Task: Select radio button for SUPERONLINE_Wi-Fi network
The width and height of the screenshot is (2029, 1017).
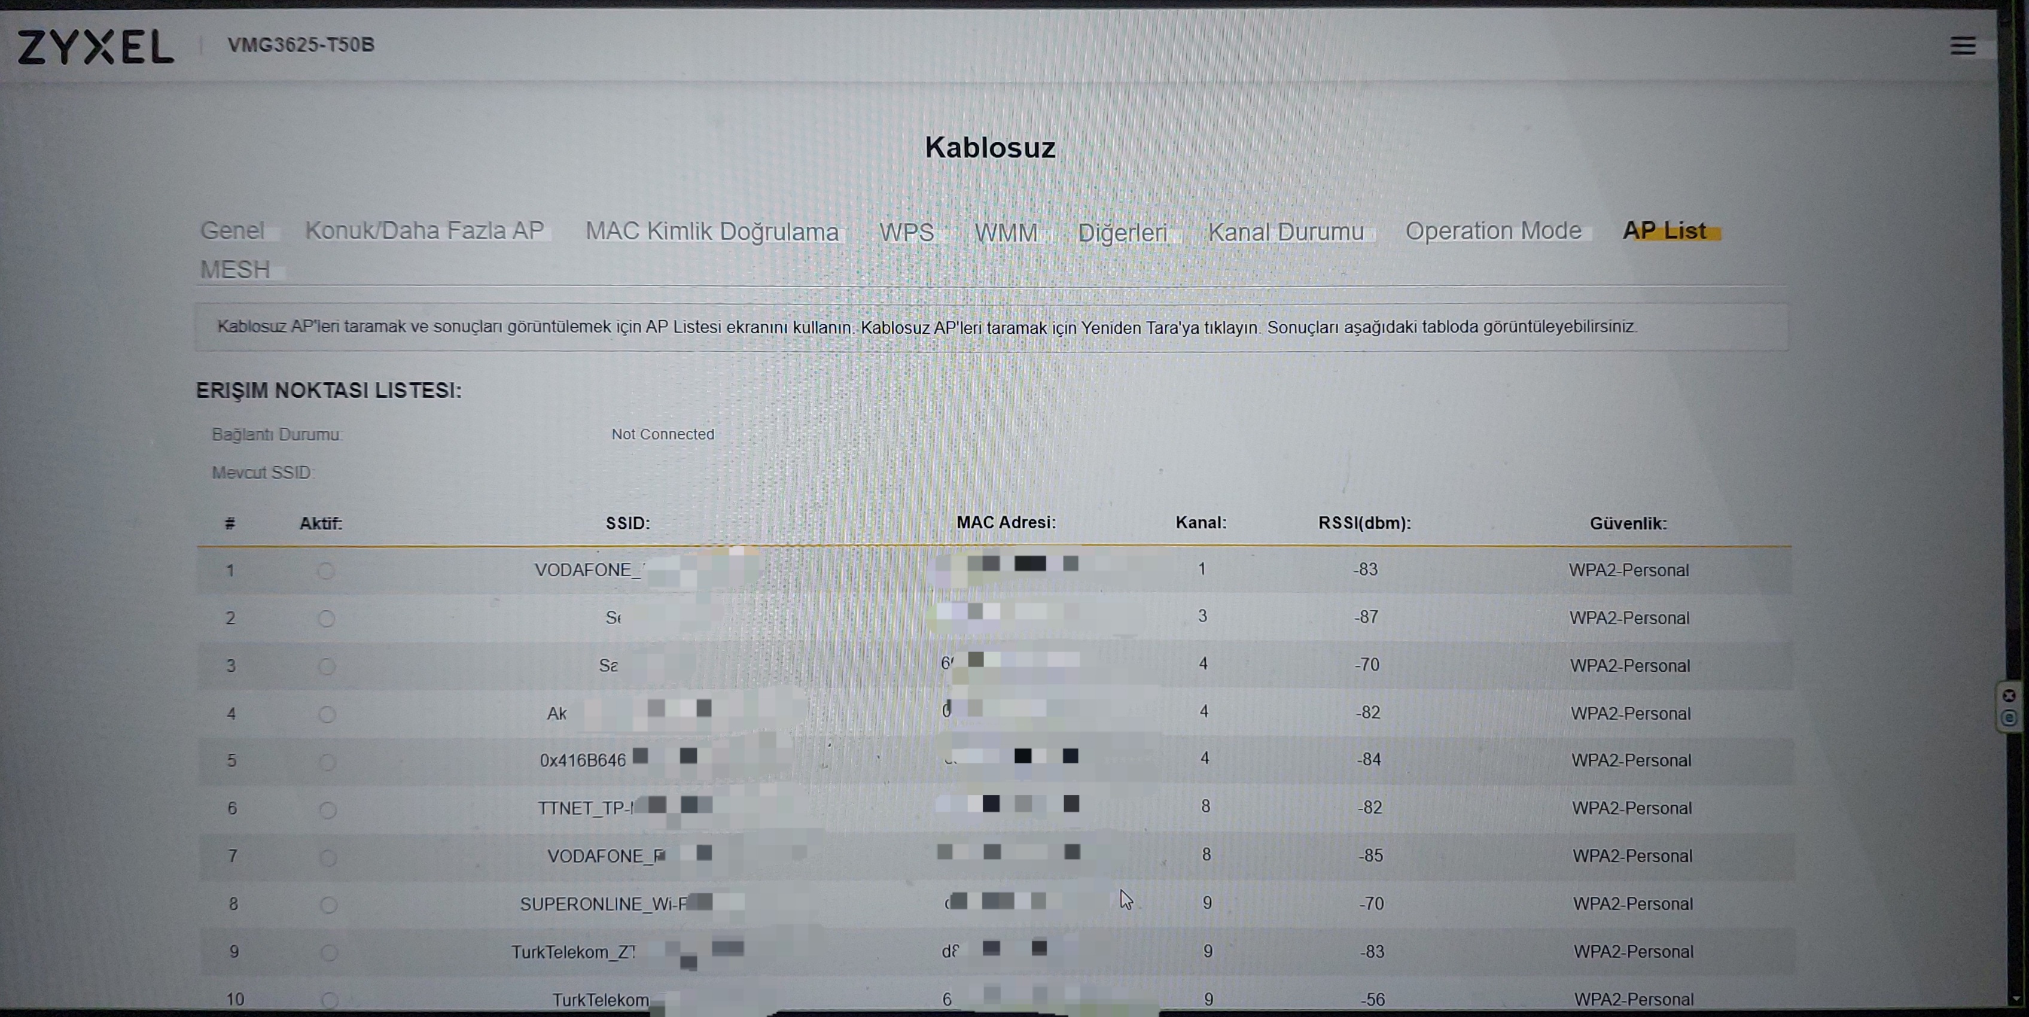Action: [328, 905]
